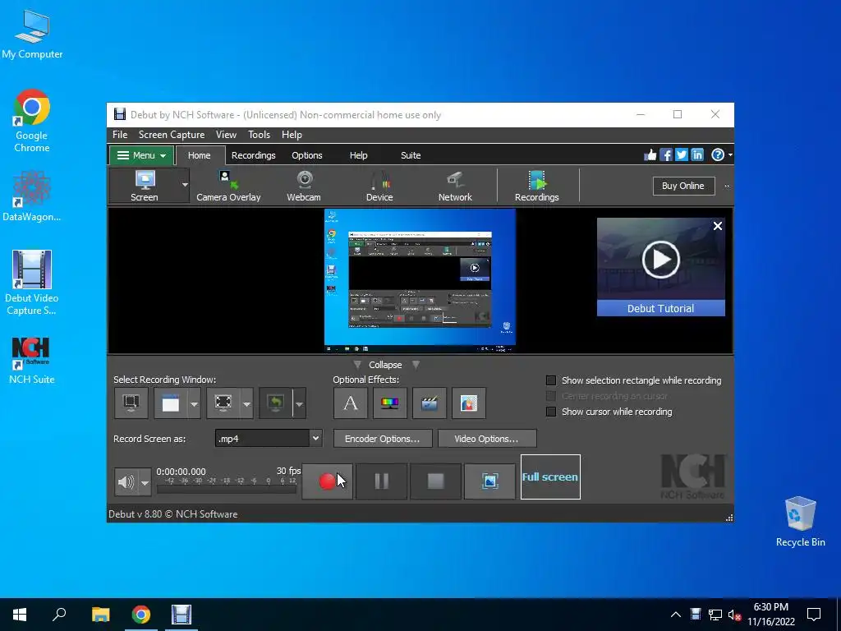Click the screen preview thumbnail
The height and width of the screenshot is (631, 841).
click(420, 281)
